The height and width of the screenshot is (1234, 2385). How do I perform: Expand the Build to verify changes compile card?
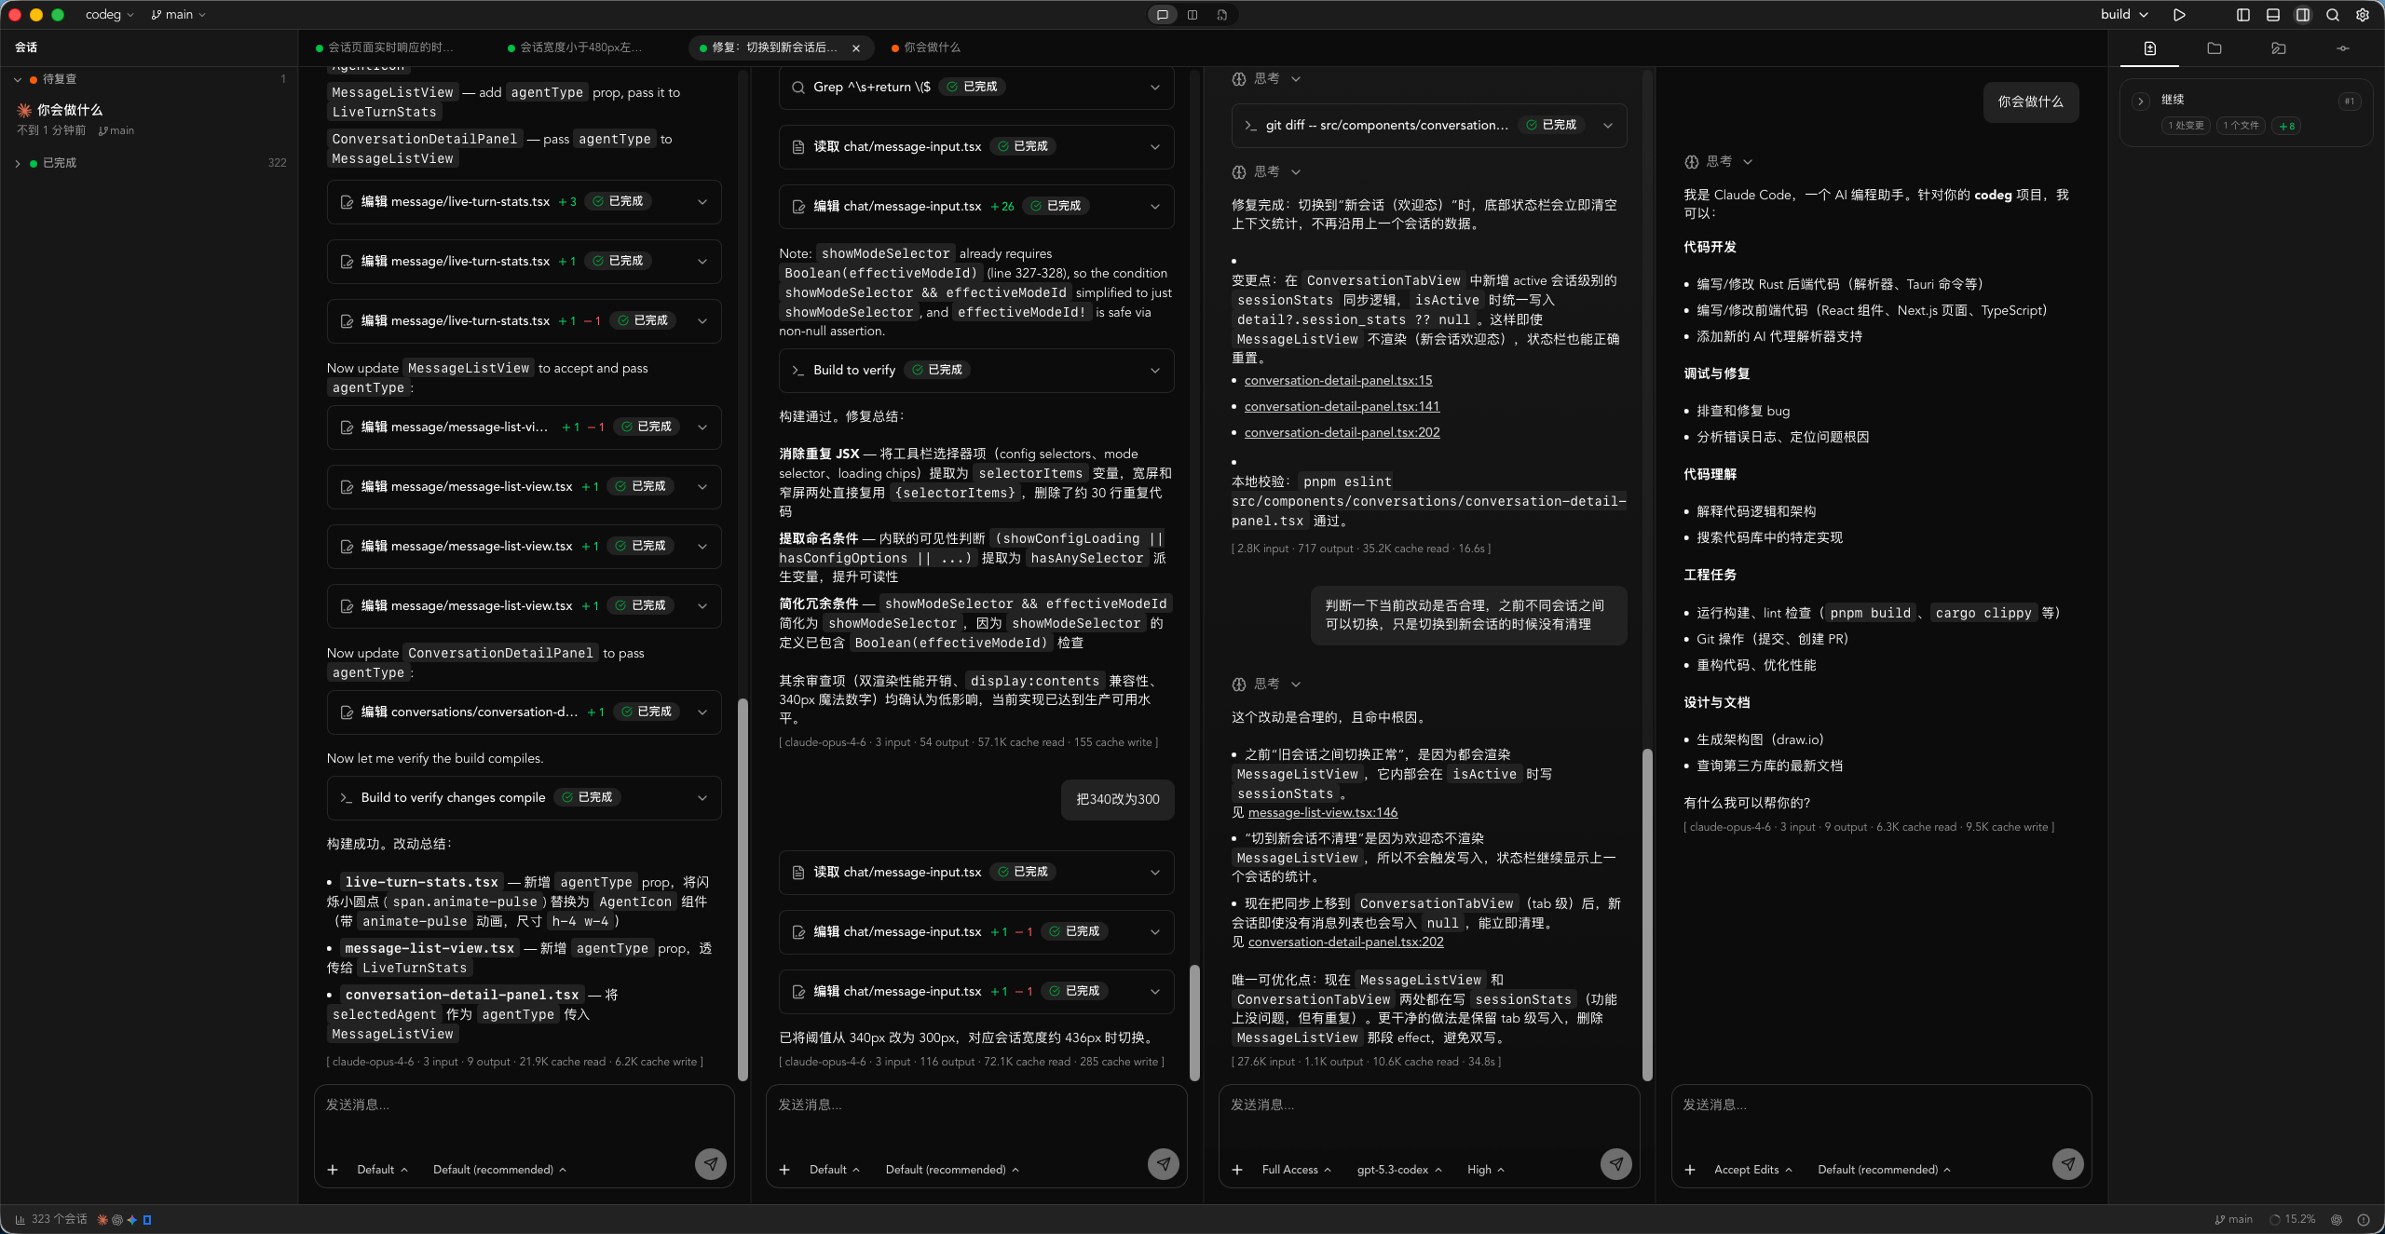click(524, 798)
